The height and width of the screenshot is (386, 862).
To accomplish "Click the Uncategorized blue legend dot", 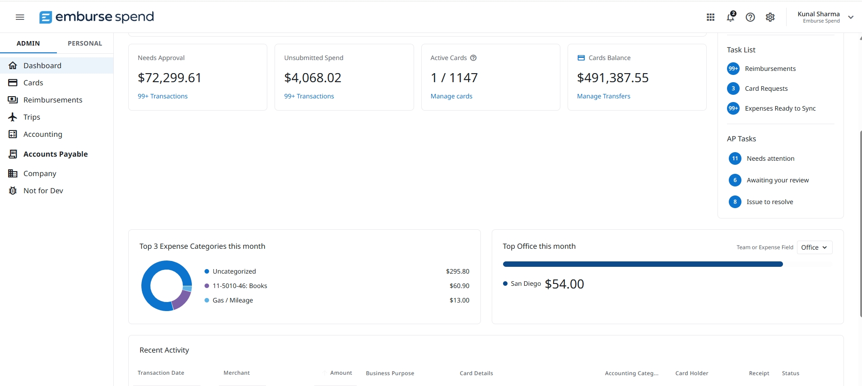I will click(x=207, y=271).
